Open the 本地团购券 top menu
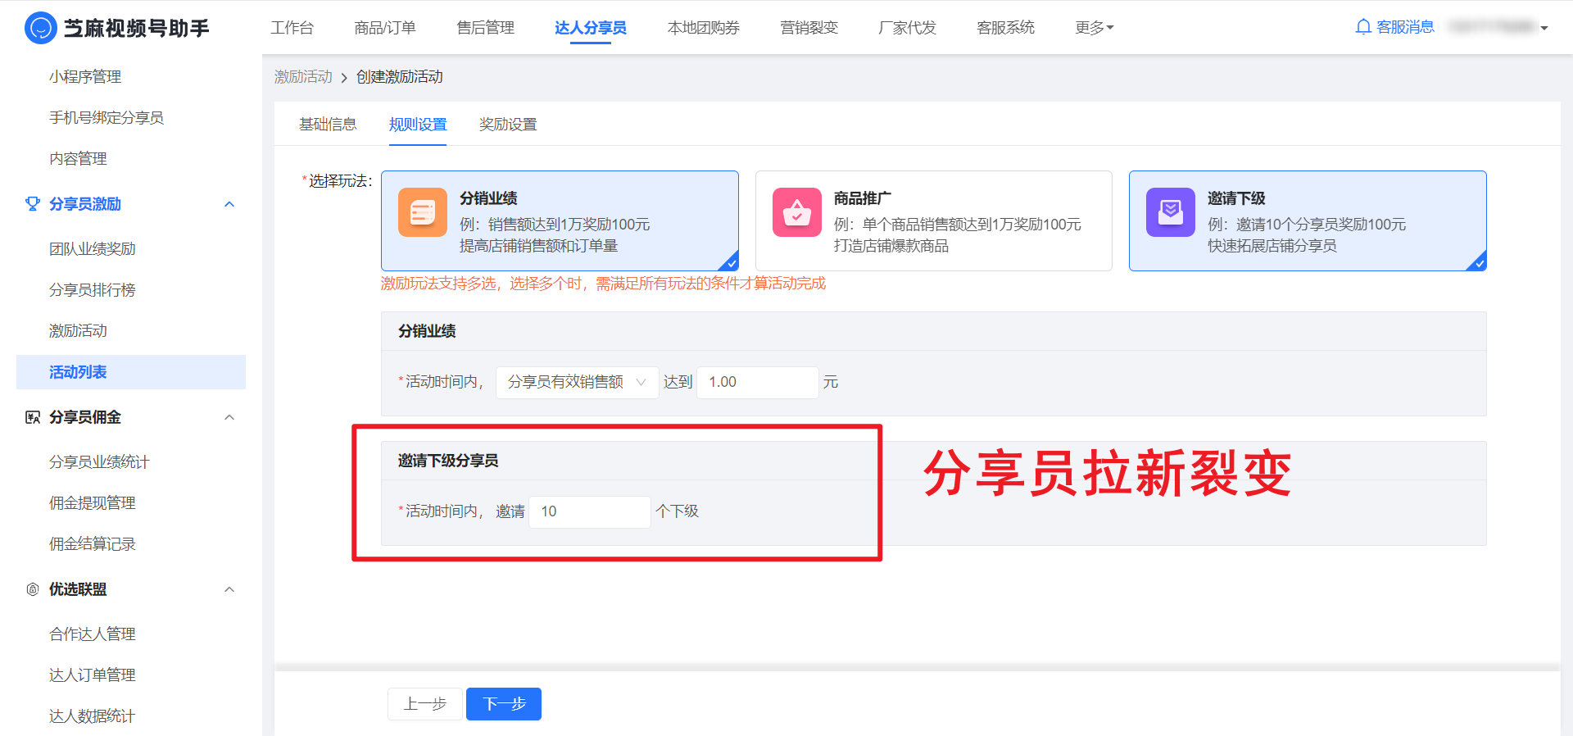The width and height of the screenshot is (1573, 736). 704,28
